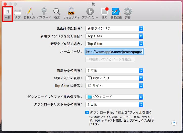The height and width of the screenshot is (133, 183).
Task: Open the お気に入りに表示 popup menu
Action: pos(114,78)
